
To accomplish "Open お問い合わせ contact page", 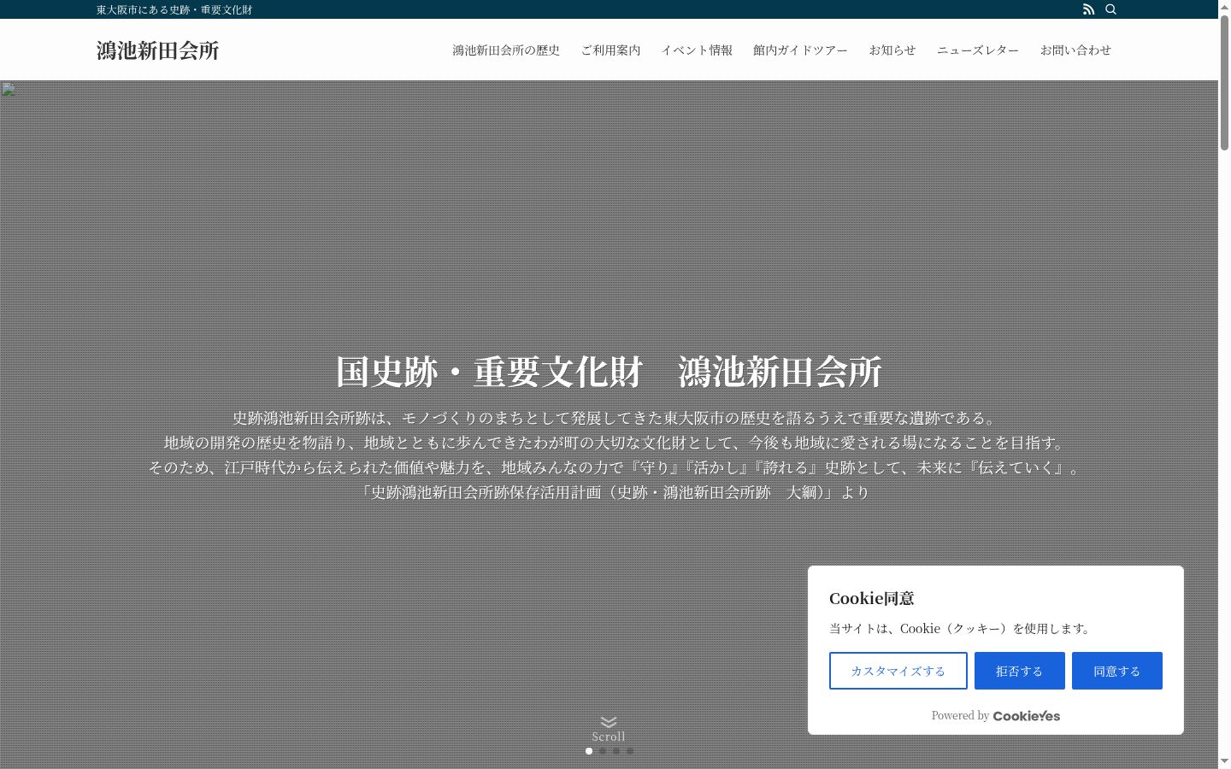I will 1075,50.
